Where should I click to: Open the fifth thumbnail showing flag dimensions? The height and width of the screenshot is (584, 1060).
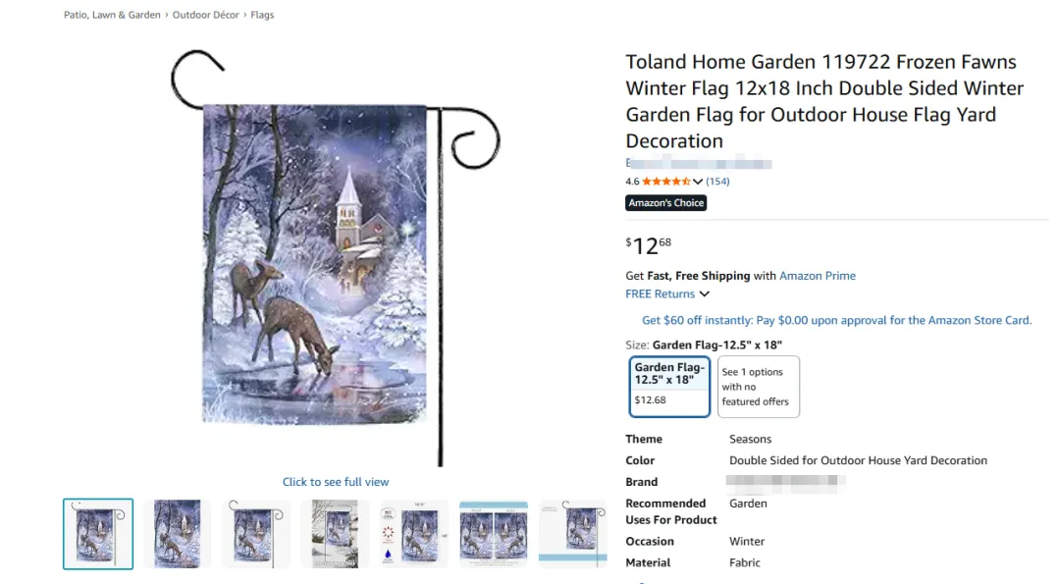pyautogui.click(x=414, y=534)
